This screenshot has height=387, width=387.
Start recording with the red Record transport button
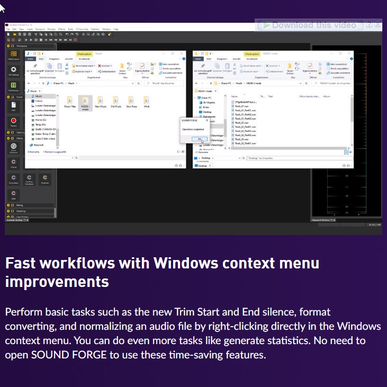point(13,40)
